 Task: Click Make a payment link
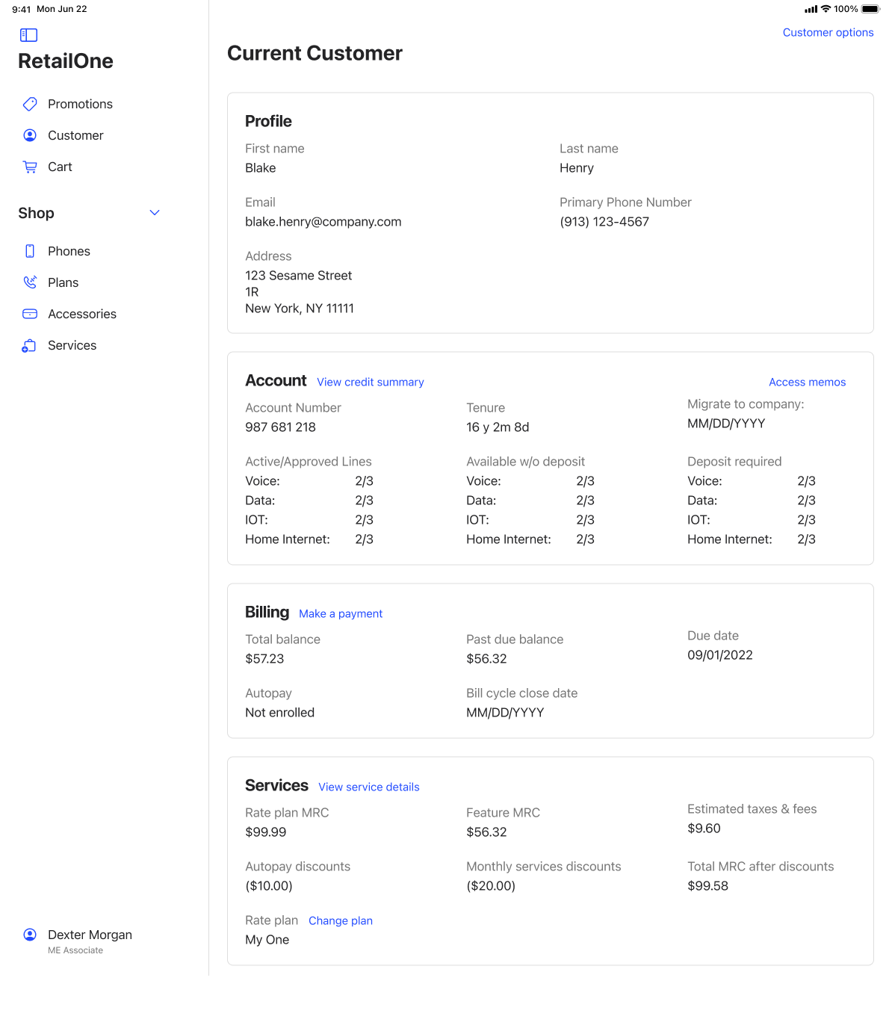pyautogui.click(x=341, y=613)
